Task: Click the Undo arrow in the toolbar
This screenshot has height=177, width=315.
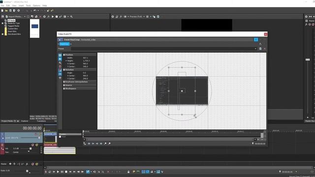Action: tap(35, 10)
